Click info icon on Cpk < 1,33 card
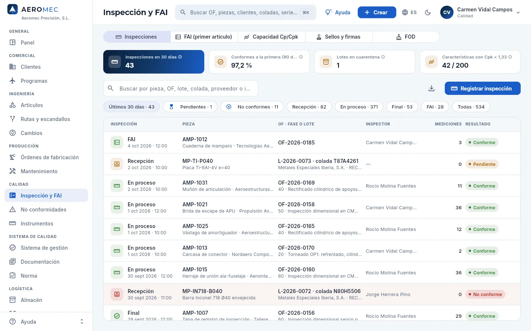The height and width of the screenshot is (331, 531). pos(510,57)
